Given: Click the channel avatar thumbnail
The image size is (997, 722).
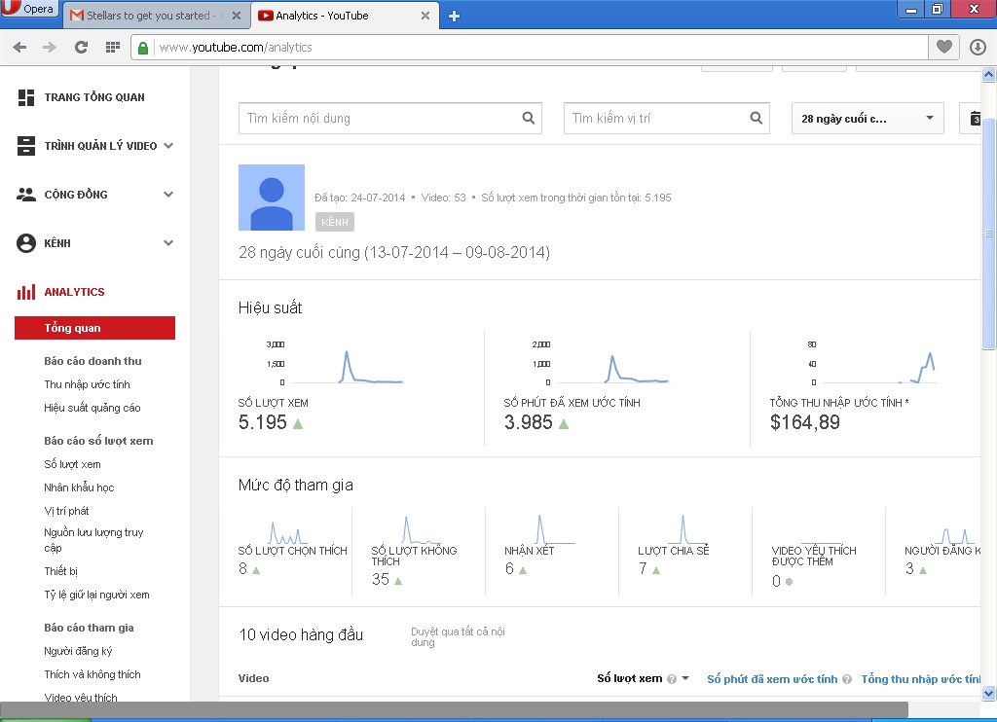Looking at the screenshot, I should 272,198.
